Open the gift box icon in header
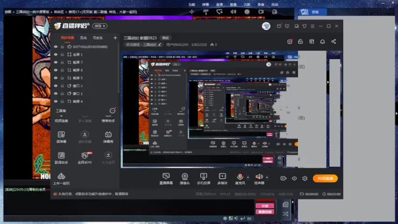Viewport: 398px width, 224px height. [290, 41]
